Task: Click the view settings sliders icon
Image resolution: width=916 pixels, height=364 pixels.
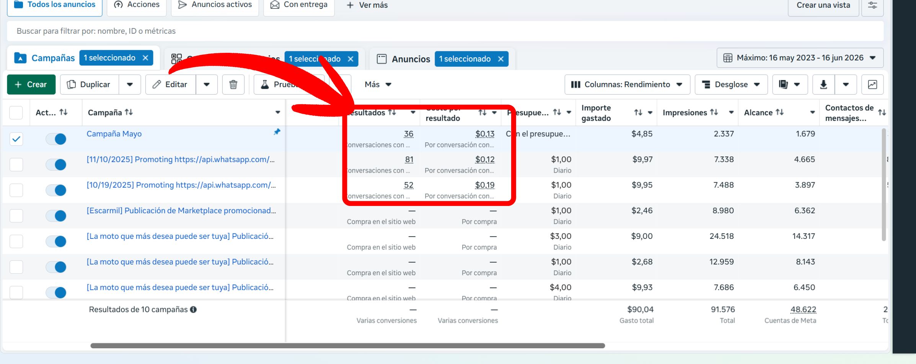Action: (872, 5)
